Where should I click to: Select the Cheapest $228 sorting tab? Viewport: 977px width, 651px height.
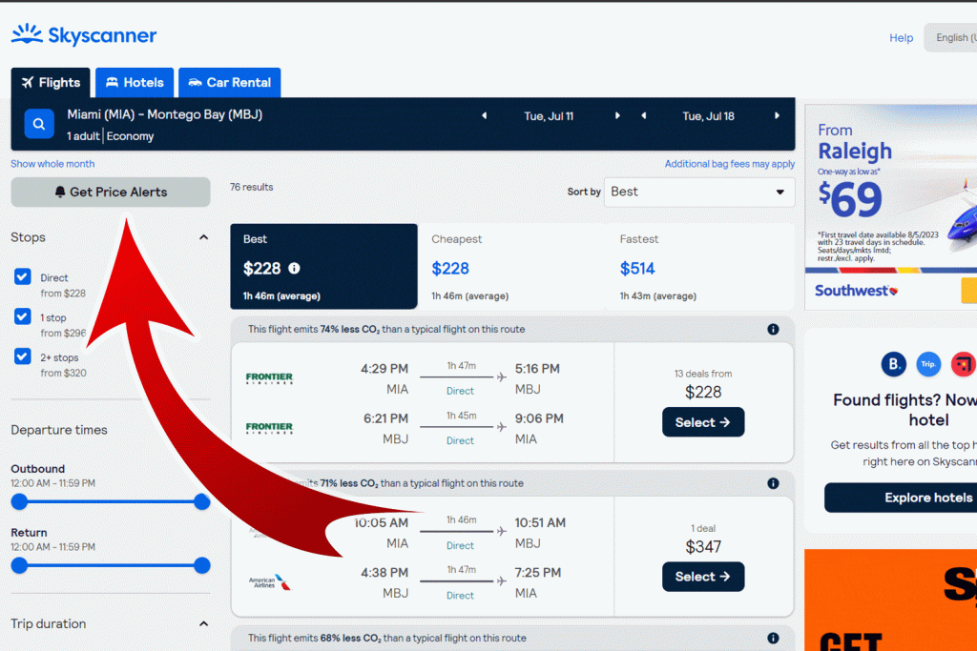(x=512, y=266)
